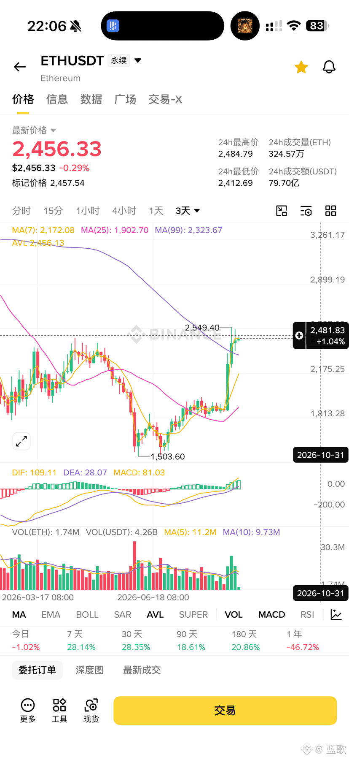Select the 委托订单 tab
The height and width of the screenshot is (760, 349).
pos(37,670)
